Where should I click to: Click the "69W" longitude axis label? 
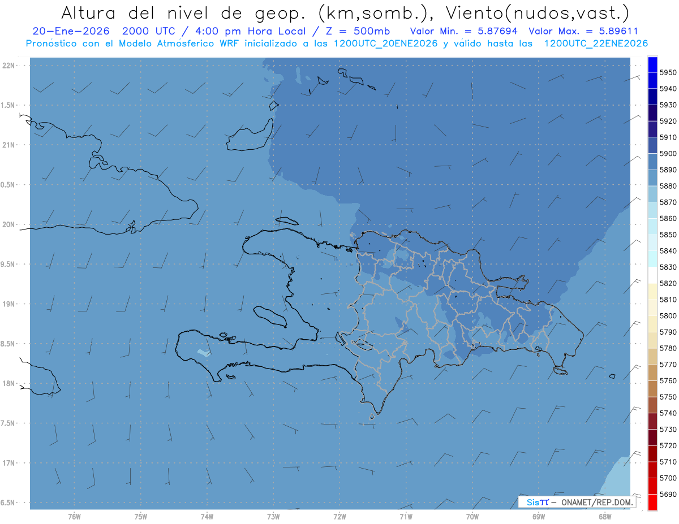[539, 516]
